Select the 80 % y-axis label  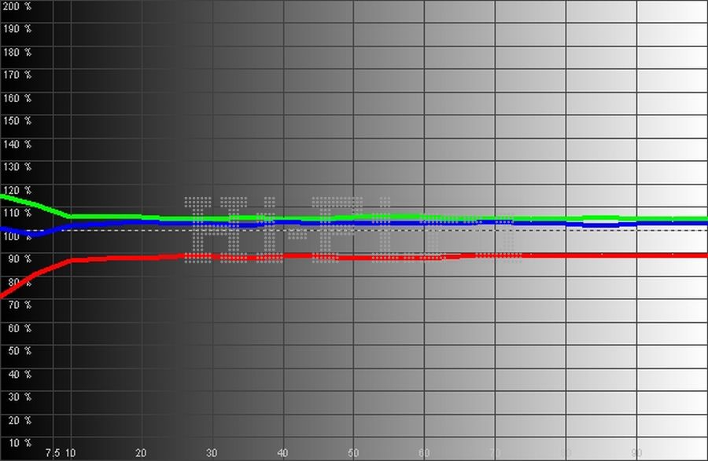(x=18, y=282)
